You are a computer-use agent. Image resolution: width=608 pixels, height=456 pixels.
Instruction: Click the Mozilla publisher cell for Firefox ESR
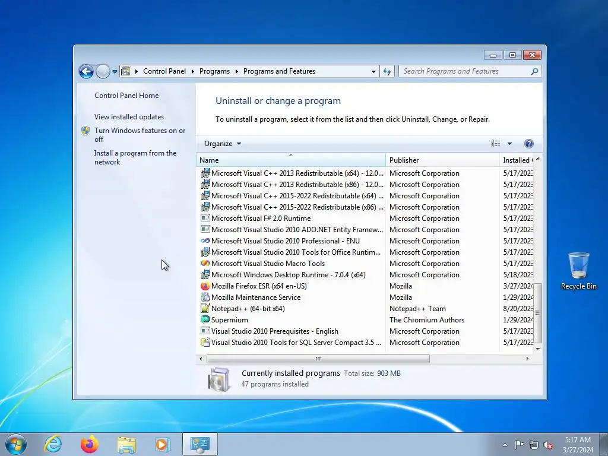click(x=401, y=286)
